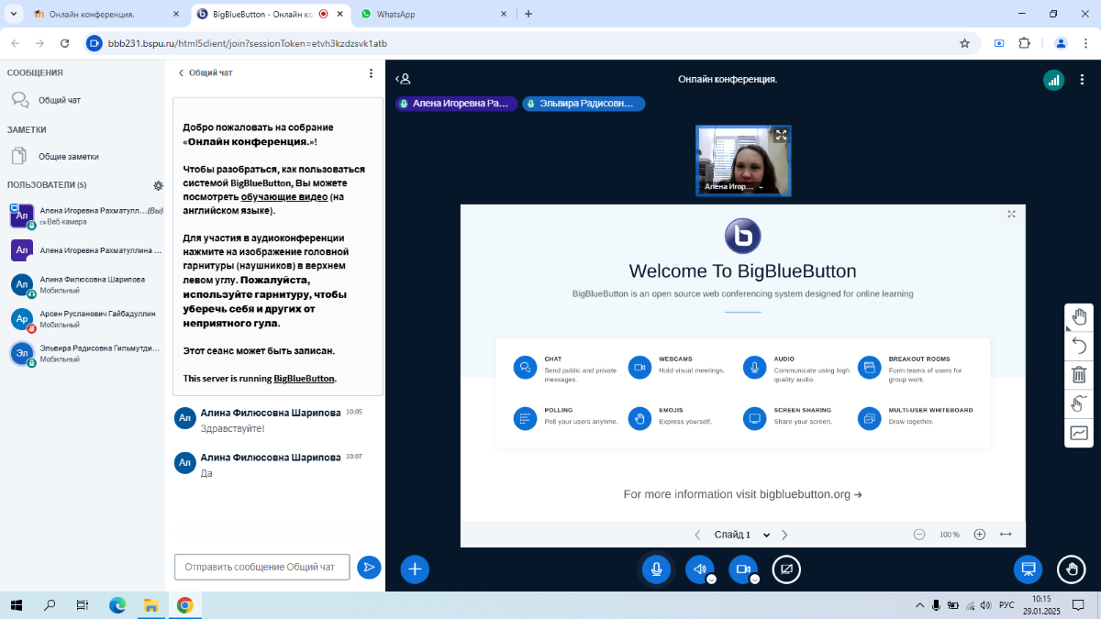Image resolution: width=1101 pixels, height=619 pixels.
Task: Select the pan hand whiteboard tool
Action: [1079, 317]
